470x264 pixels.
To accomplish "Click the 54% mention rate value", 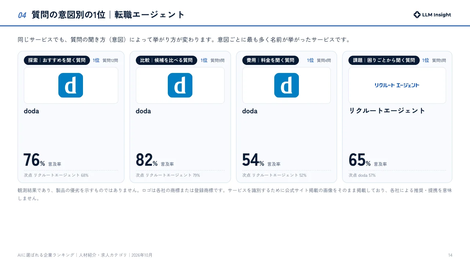I will coord(253,160).
